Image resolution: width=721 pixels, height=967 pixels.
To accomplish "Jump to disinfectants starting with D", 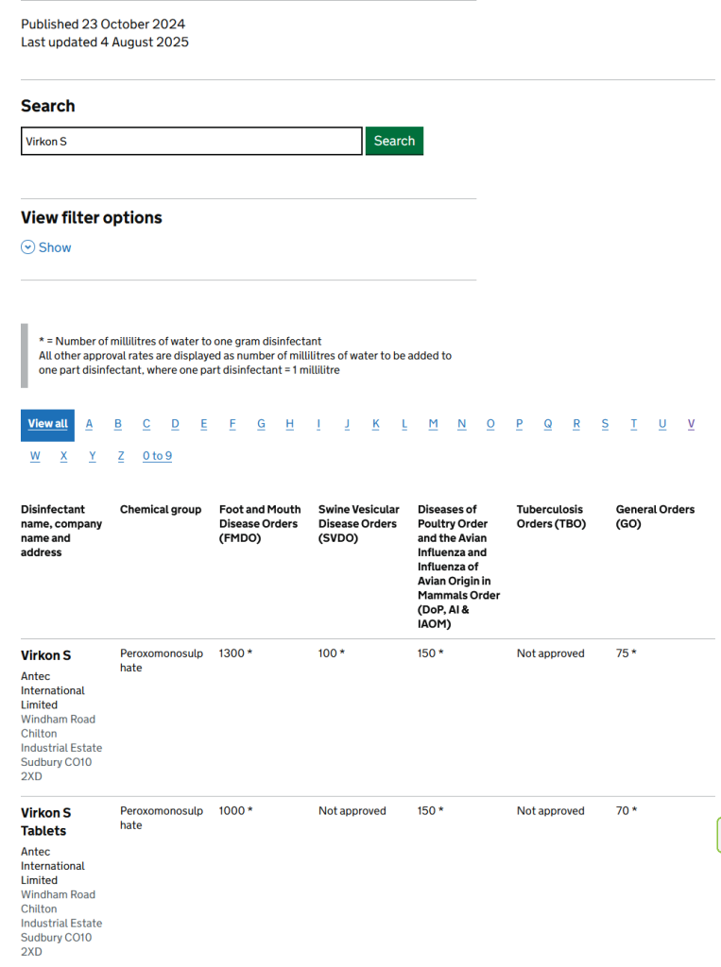I will [175, 424].
